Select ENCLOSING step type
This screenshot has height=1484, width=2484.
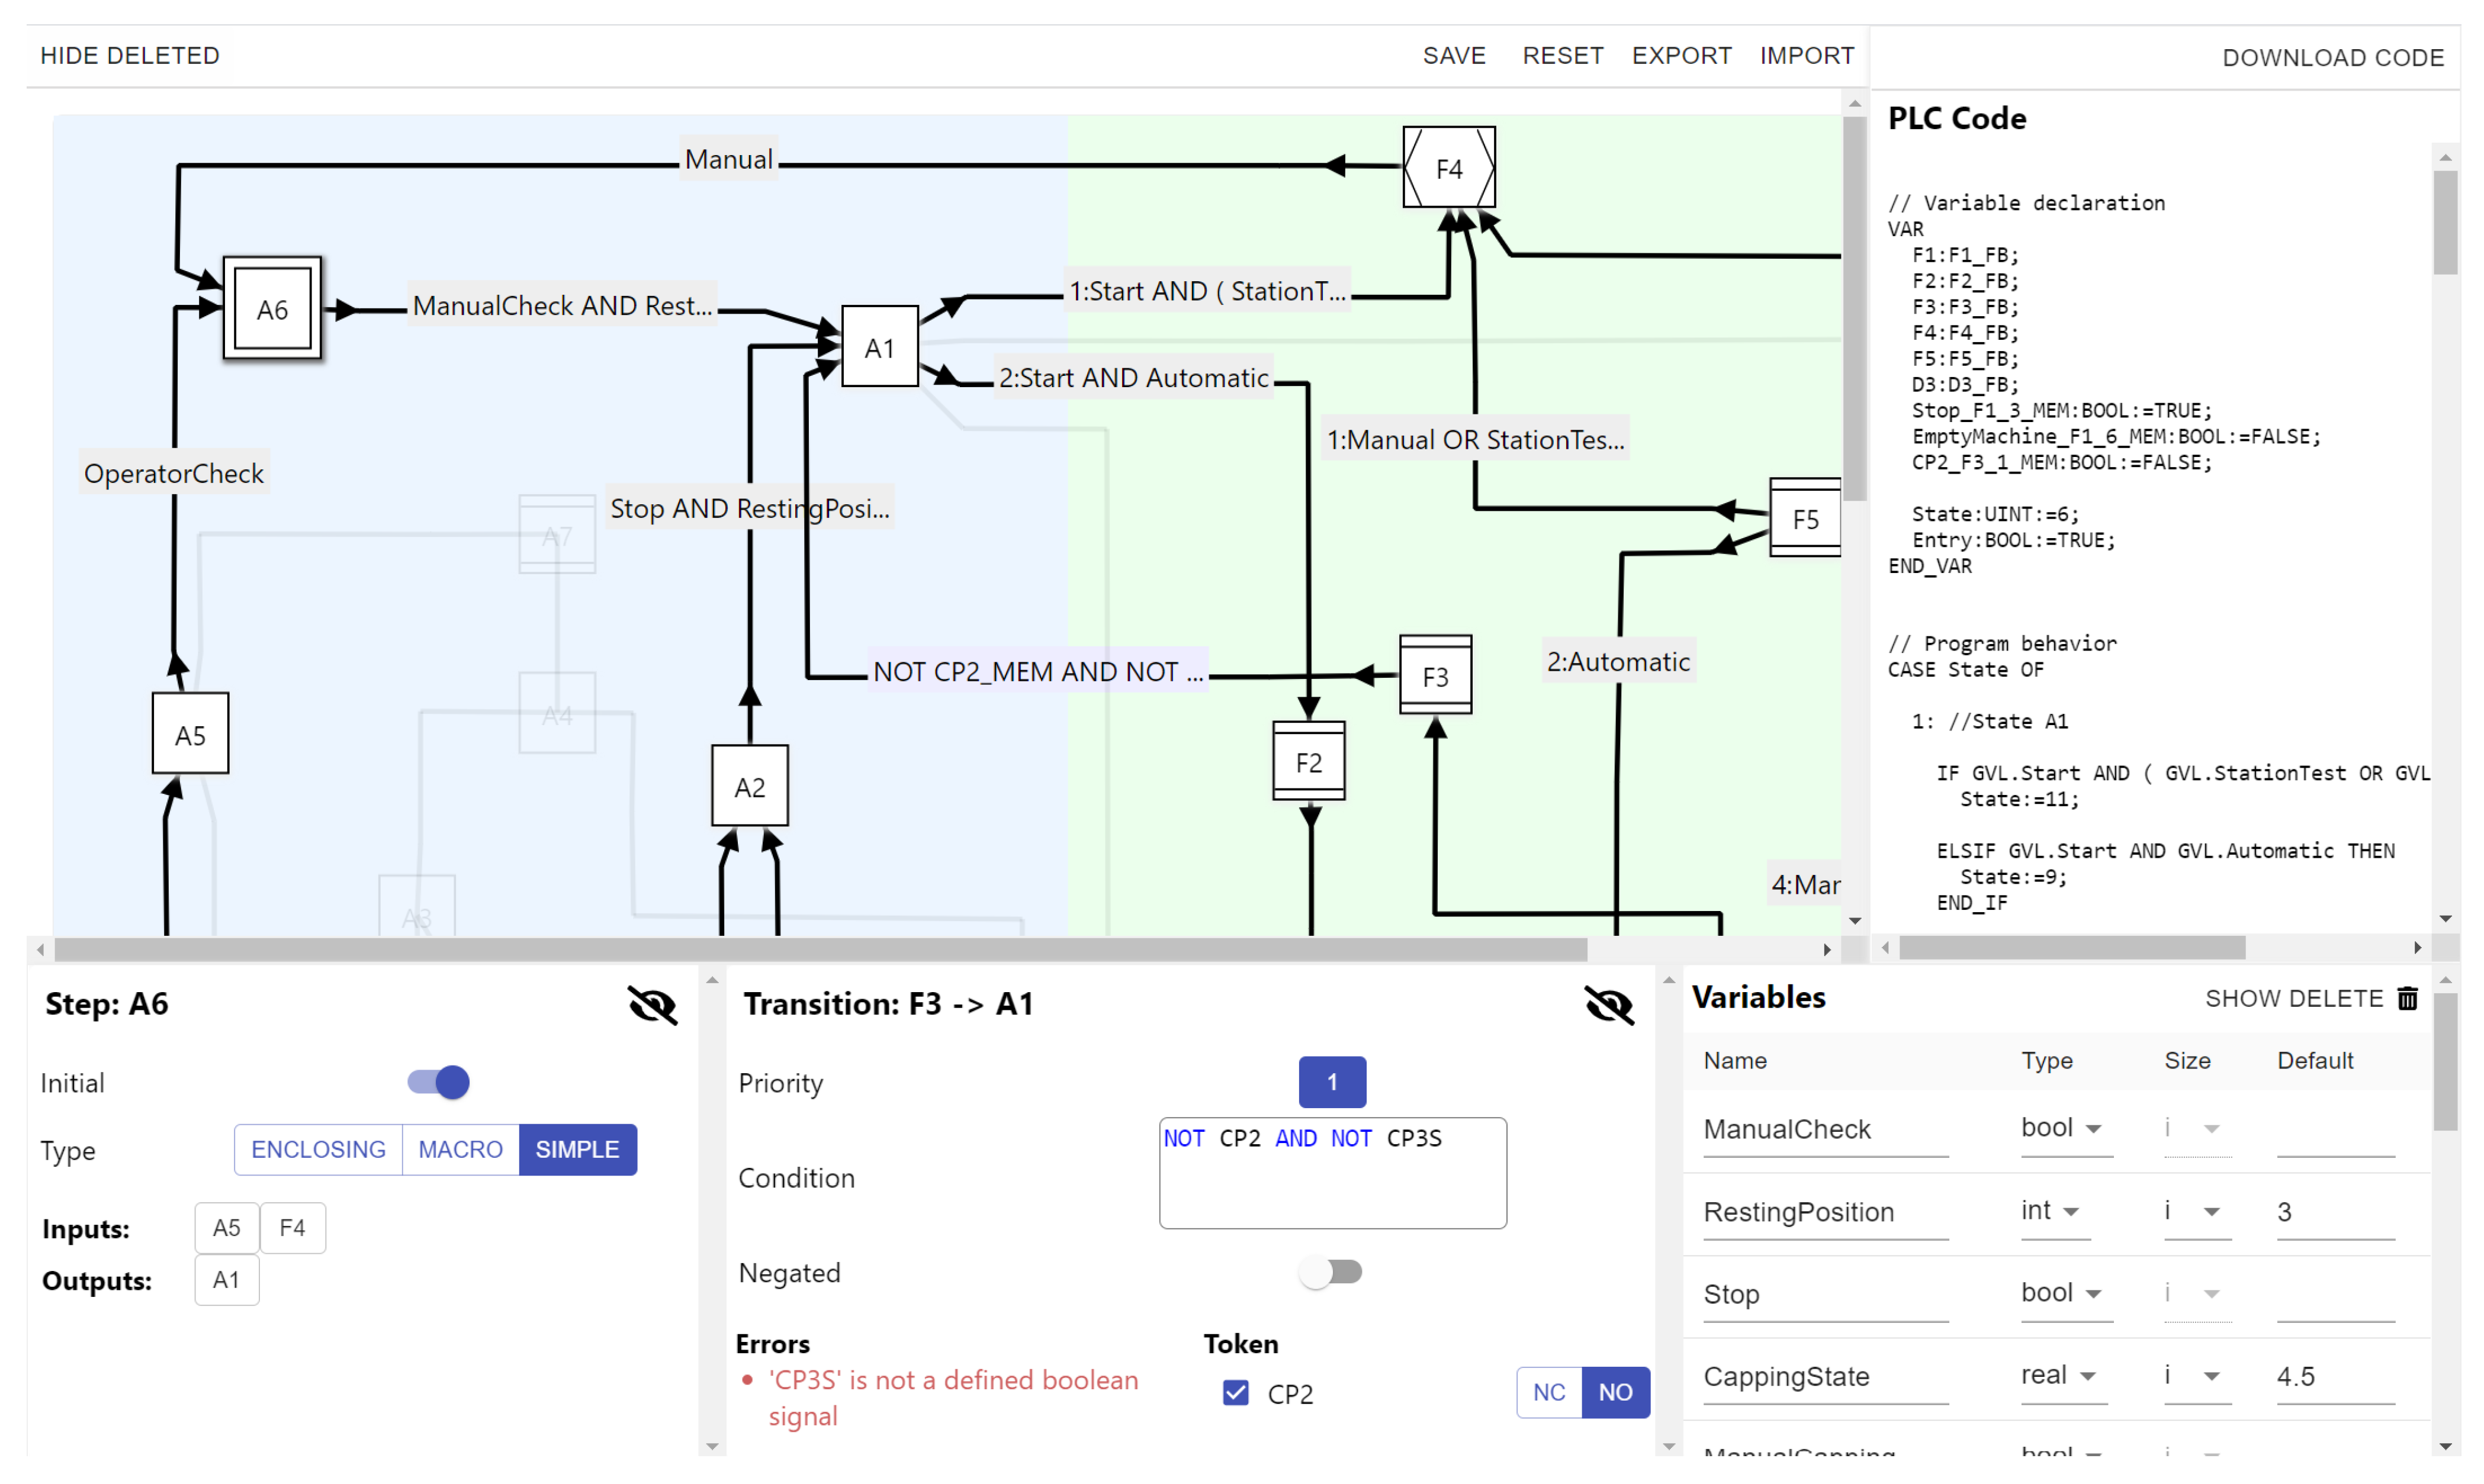(x=318, y=1149)
